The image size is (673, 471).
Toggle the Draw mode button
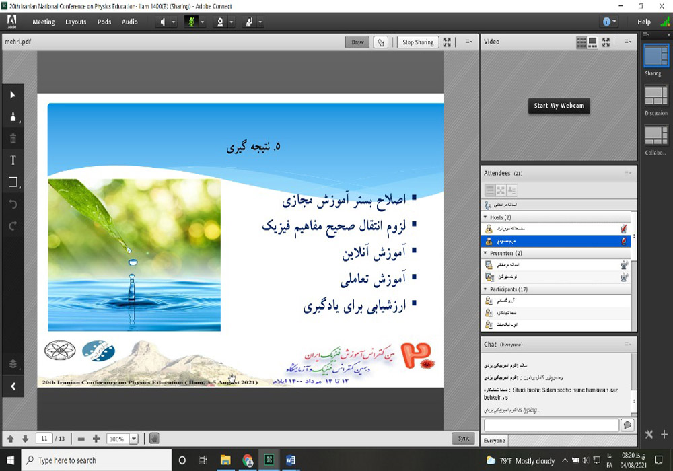(357, 42)
